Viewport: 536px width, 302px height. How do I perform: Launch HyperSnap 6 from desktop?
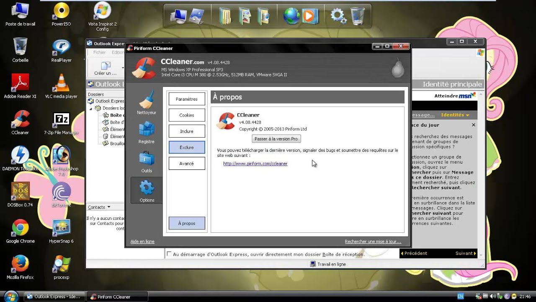61,231
